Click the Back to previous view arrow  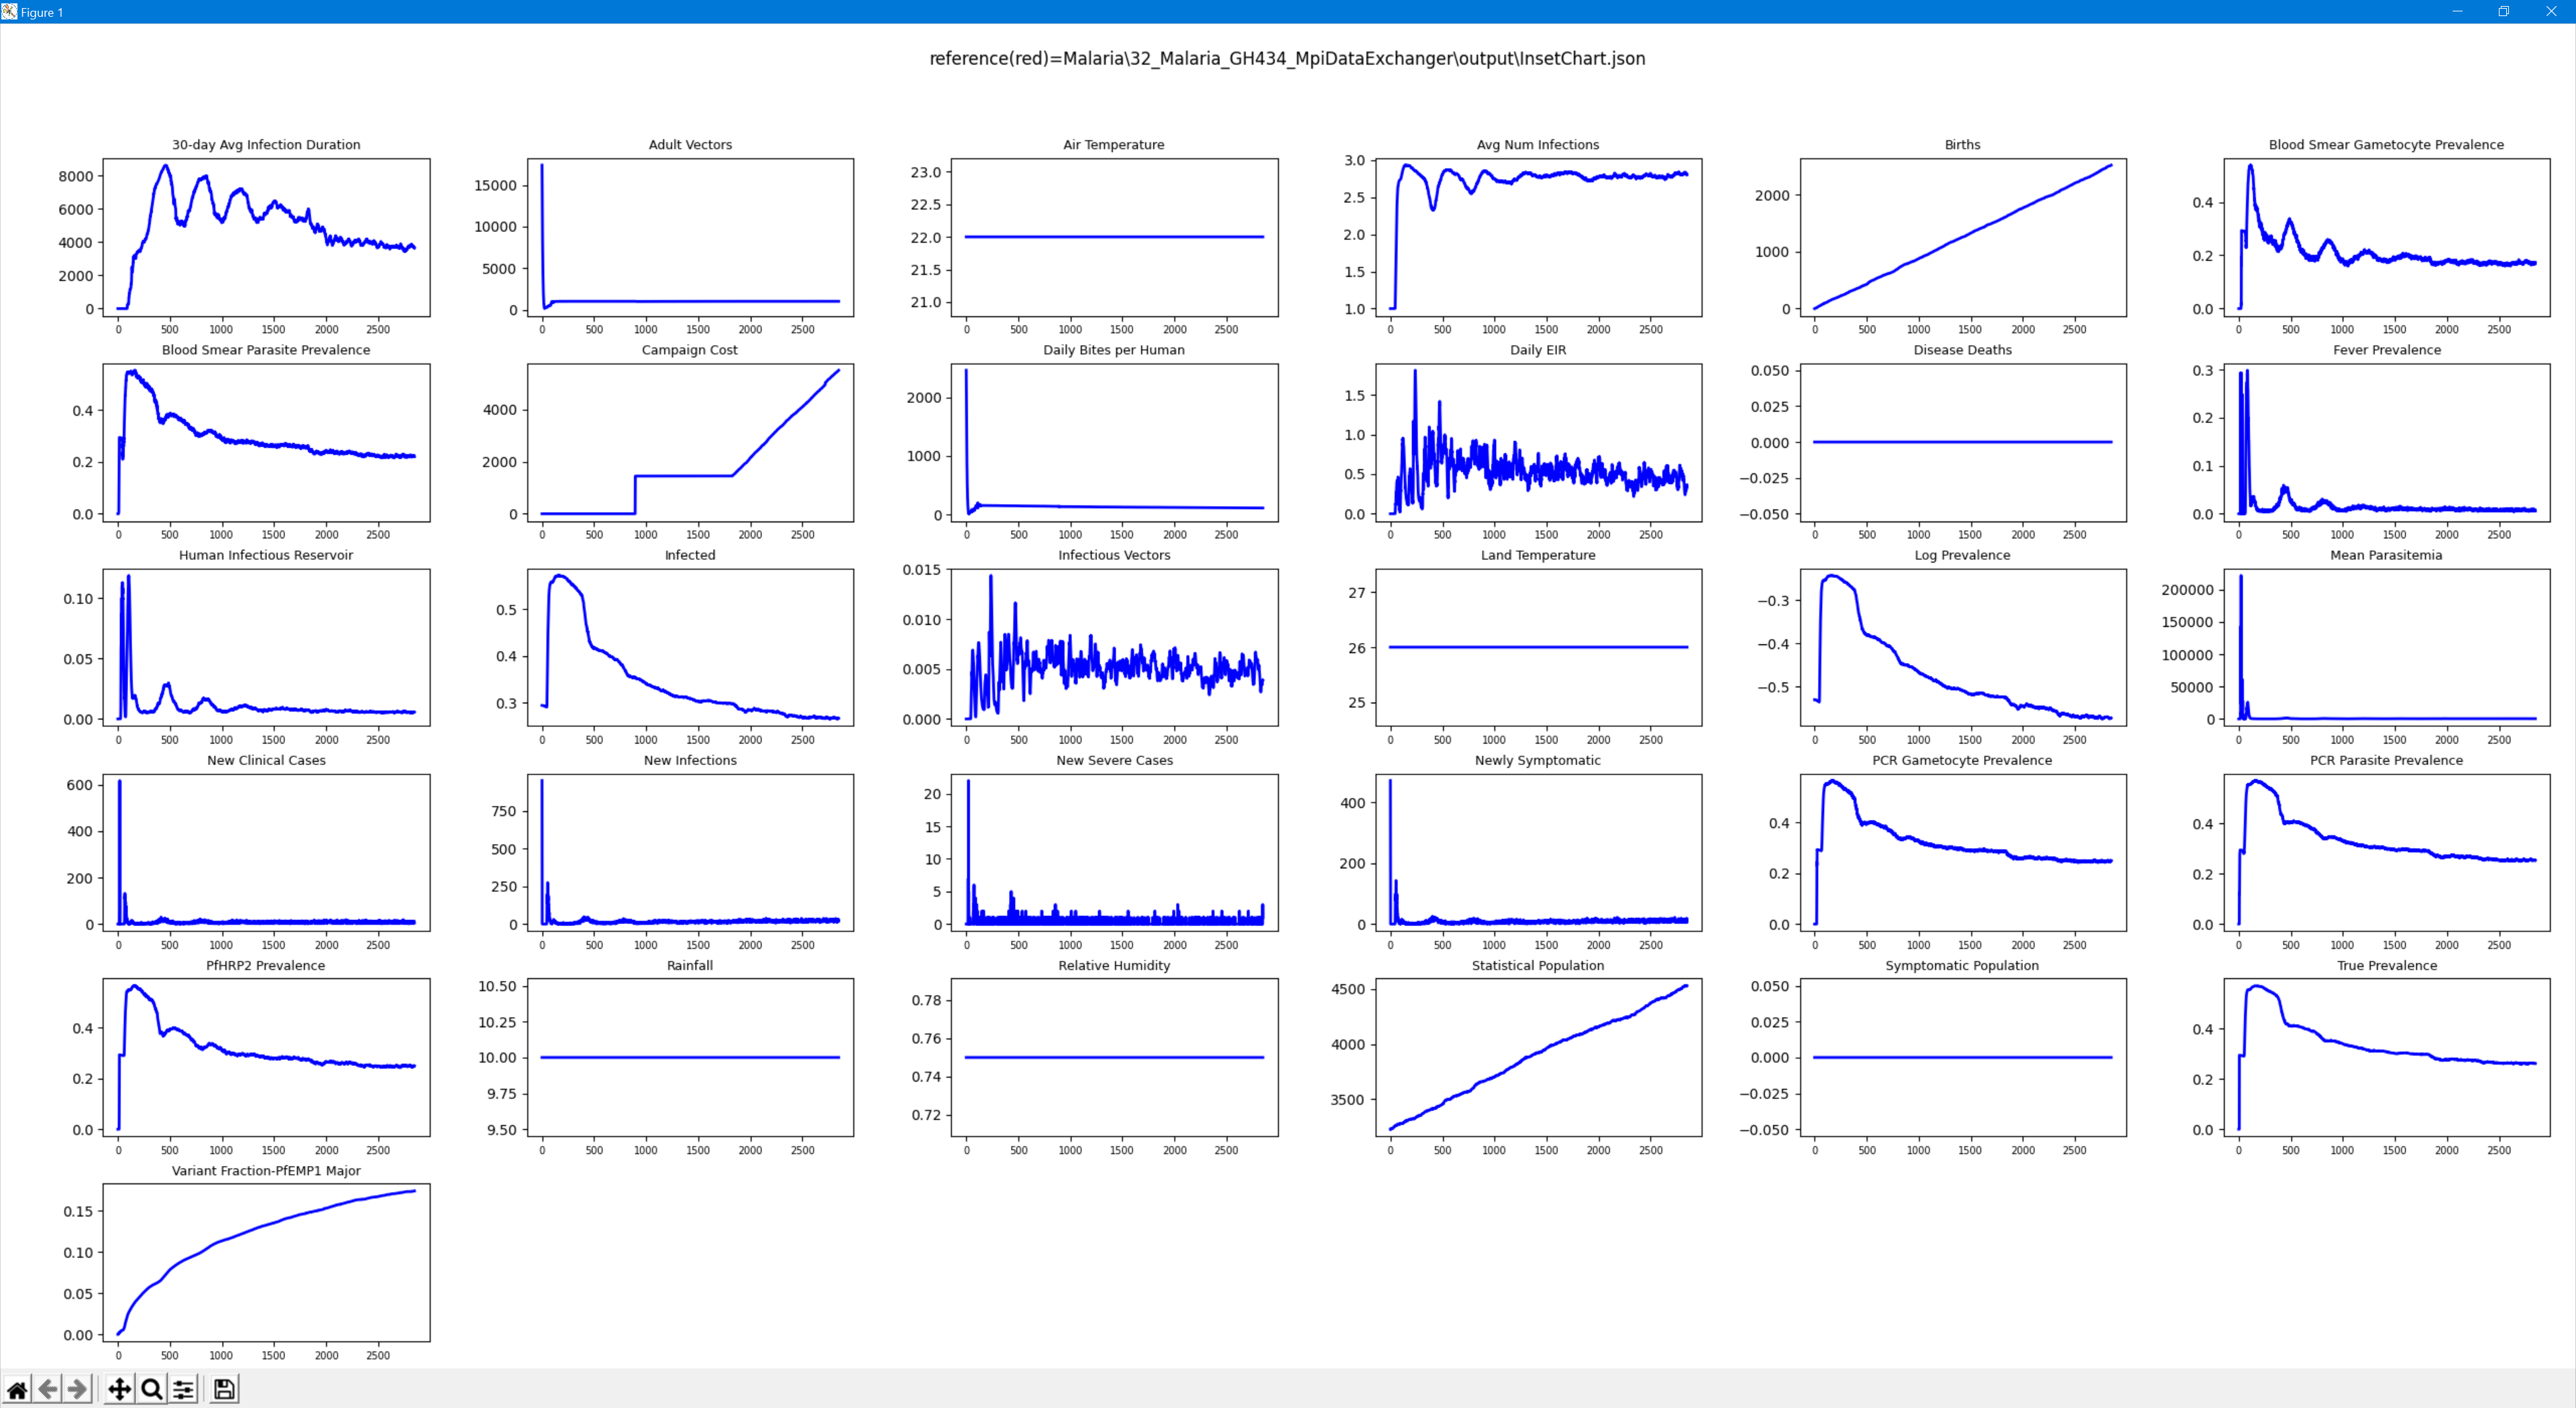(x=48, y=1389)
